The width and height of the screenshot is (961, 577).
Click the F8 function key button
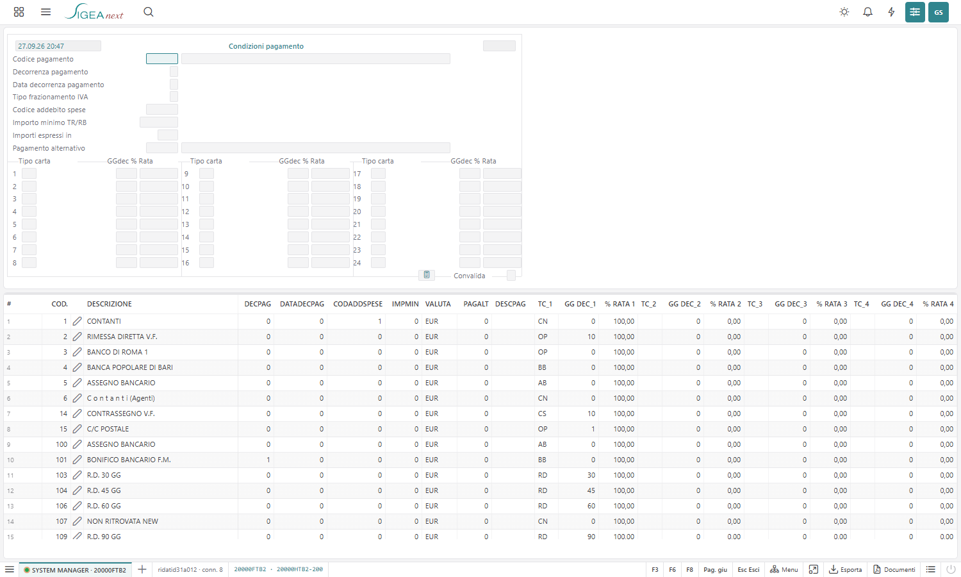(689, 569)
